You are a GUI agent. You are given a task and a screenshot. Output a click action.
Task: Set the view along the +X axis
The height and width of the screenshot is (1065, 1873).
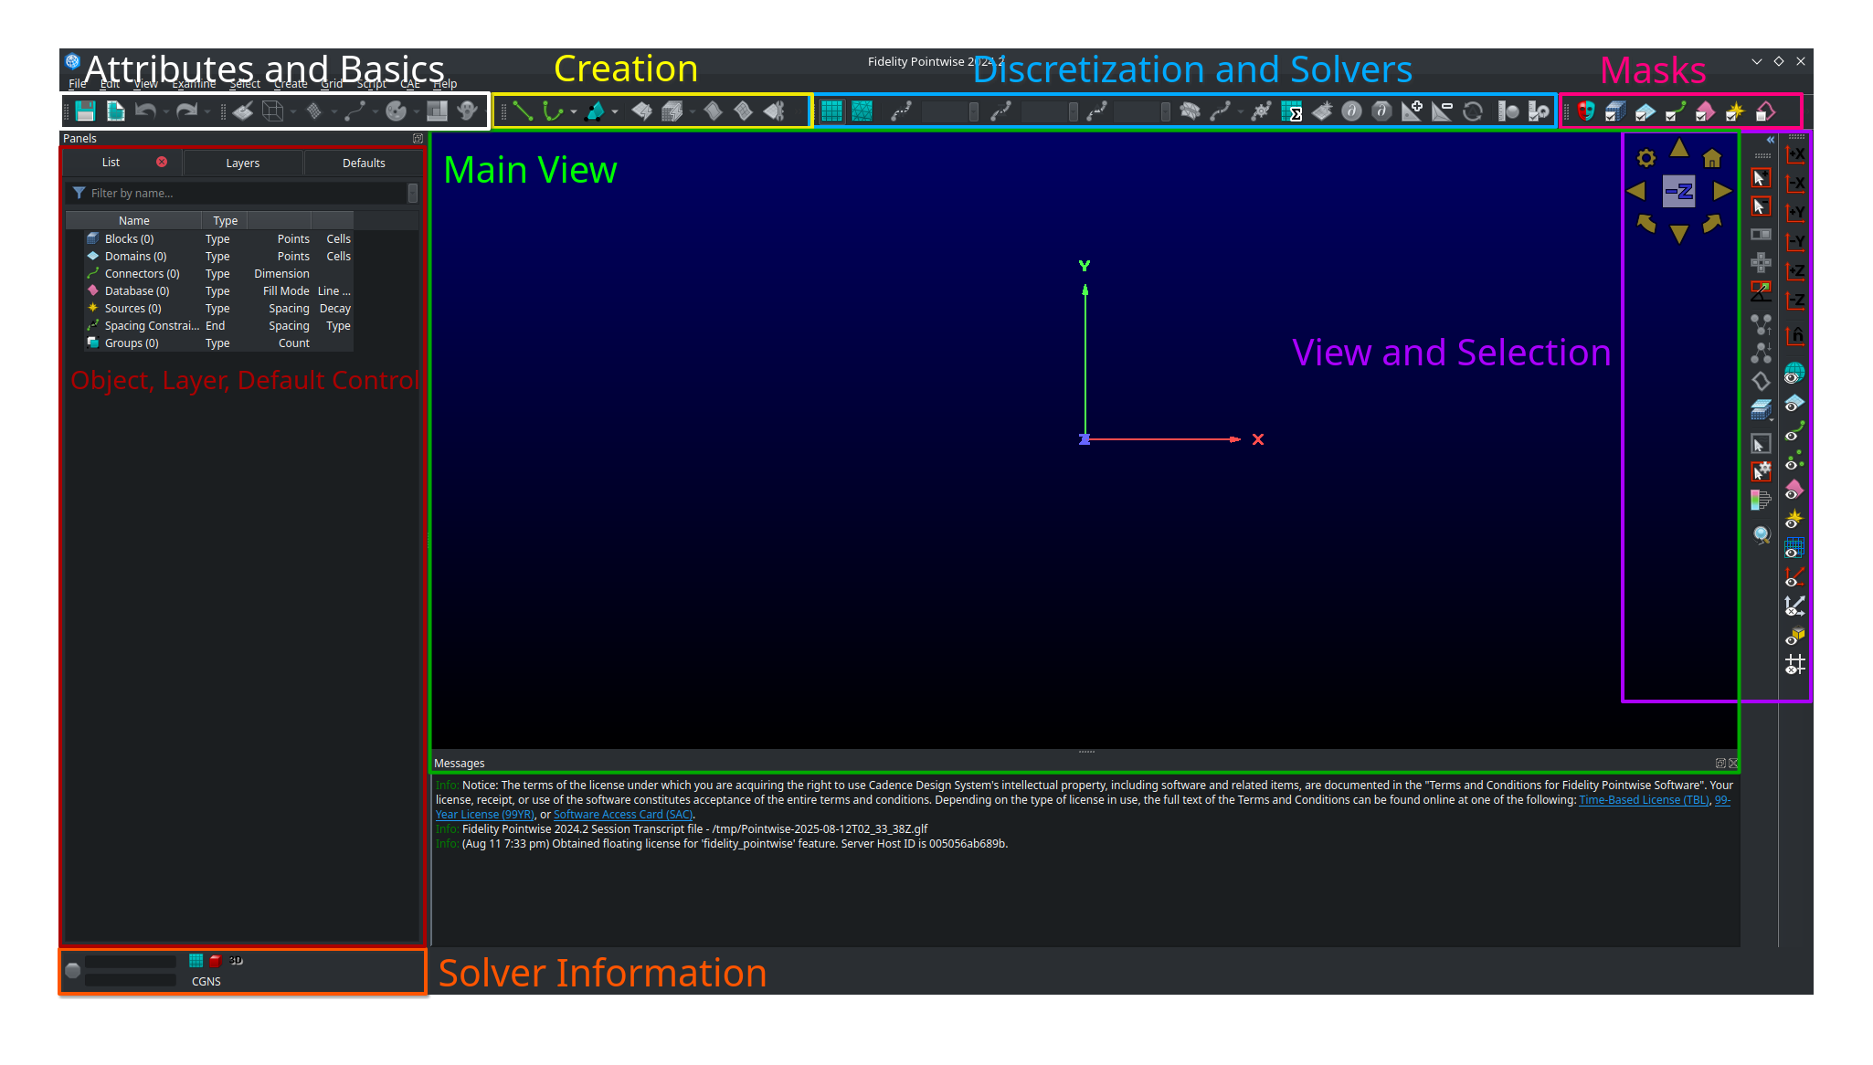pos(1796,153)
